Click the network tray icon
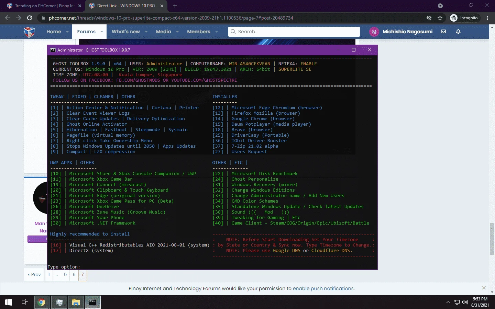The image size is (495, 309). [x=457, y=302]
